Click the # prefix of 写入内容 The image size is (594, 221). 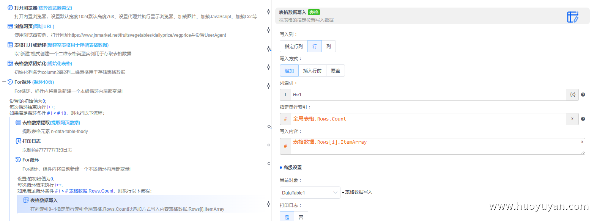pyautogui.click(x=285, y=146)
